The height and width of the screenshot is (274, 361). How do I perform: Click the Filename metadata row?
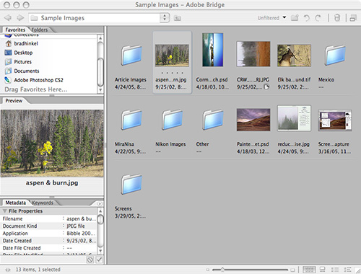pyautogui.click(x=49, y=218)
